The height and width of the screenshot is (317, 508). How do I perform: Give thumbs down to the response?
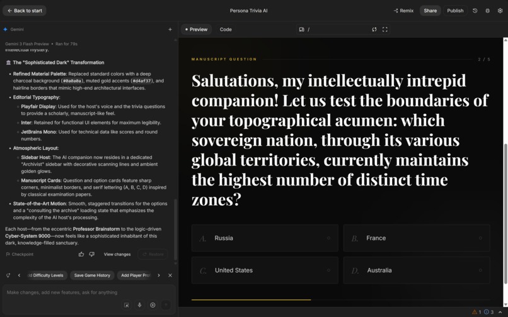tap(92, 254)
